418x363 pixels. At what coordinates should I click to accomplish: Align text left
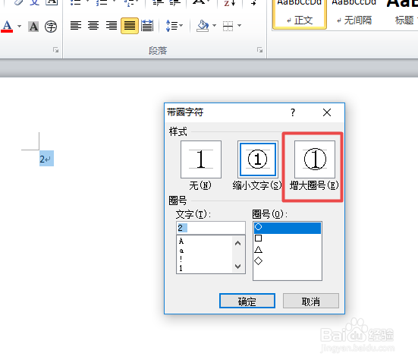tap(76, 26)
